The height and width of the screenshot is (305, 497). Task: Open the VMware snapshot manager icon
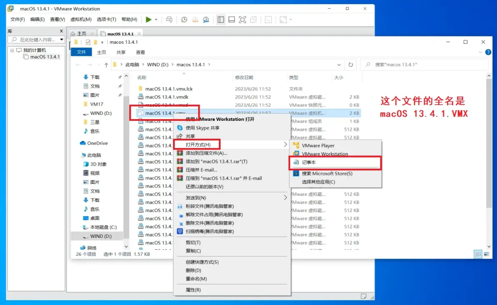[x=206, y=20]
